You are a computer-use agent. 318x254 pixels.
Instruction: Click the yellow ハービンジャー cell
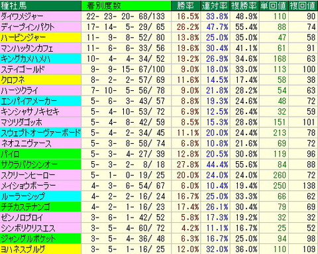pos(40,38)
